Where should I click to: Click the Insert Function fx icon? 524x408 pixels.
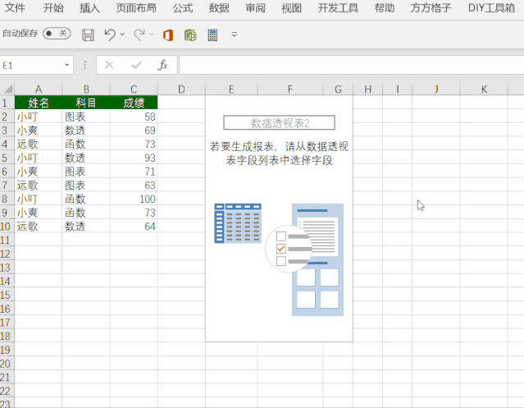(162, 65)
